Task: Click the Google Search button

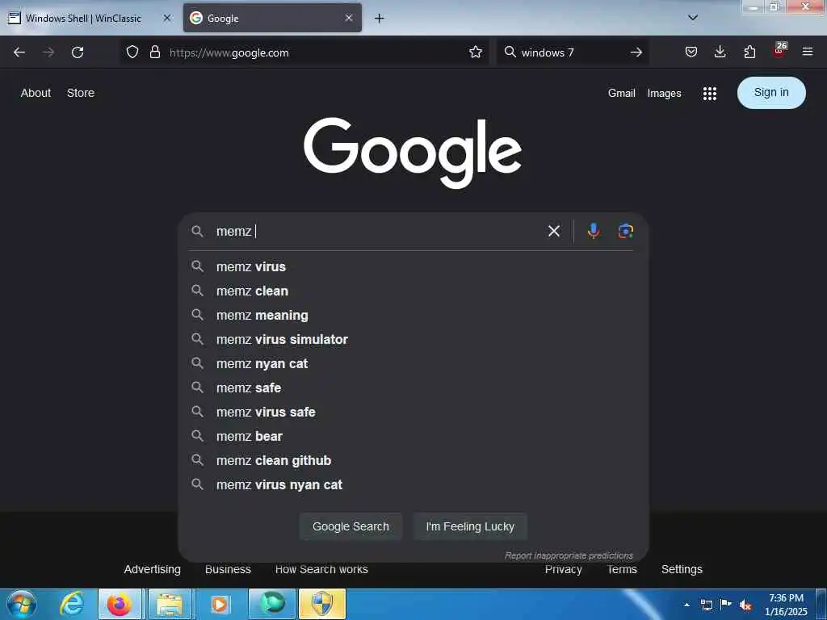Action: tap(351, 526)
